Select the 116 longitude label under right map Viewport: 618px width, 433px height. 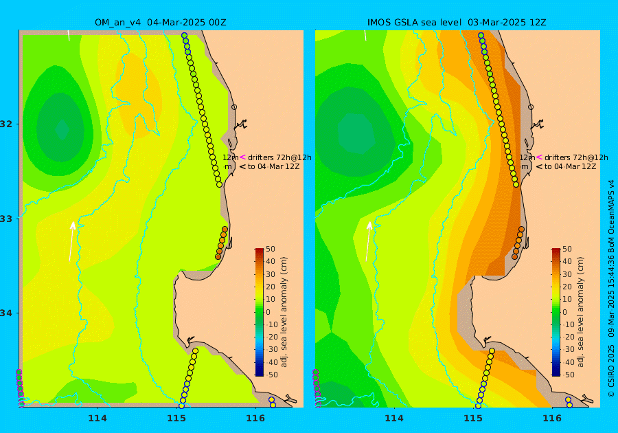[552, 418]
